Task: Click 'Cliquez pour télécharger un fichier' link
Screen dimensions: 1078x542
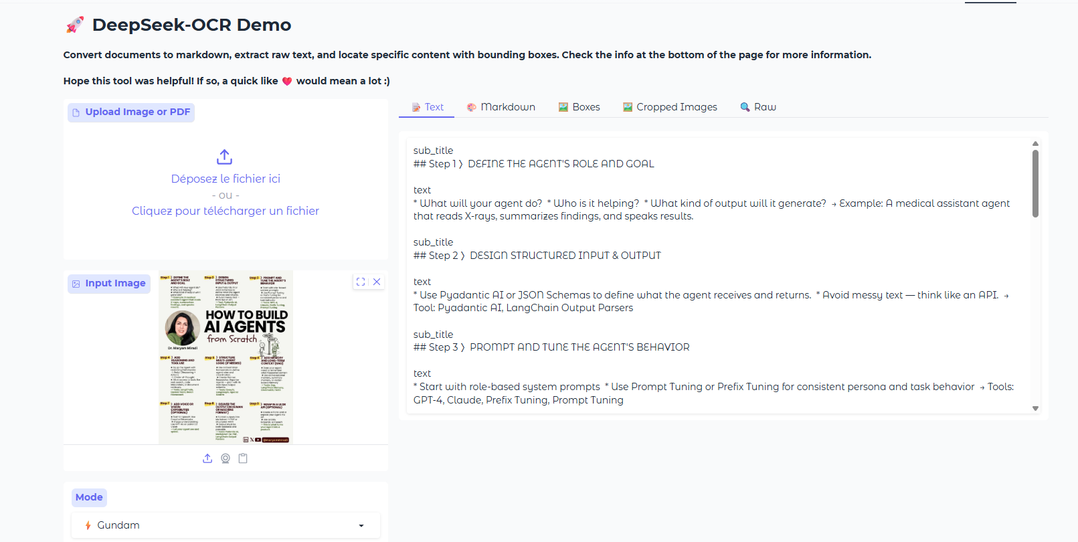Action: 226,211
